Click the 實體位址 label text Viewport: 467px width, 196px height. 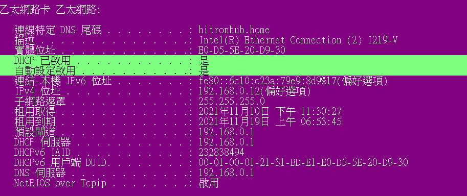pos(35,50)
